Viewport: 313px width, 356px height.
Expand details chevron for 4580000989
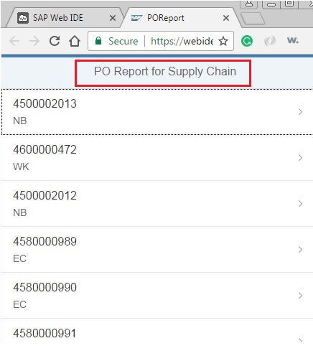point(300,250)
